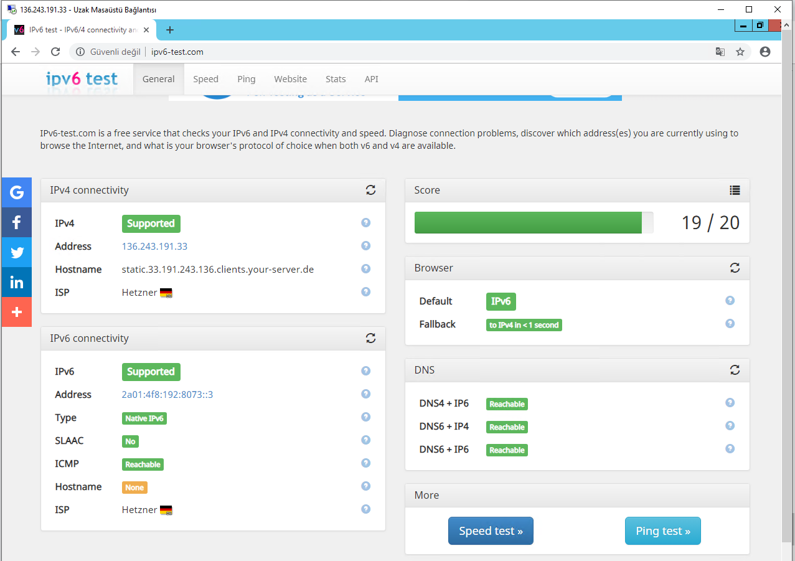The height and width of the screenshot is (561, 795).
Task: Click the Speed test button
Action: (x=491, y=531)
